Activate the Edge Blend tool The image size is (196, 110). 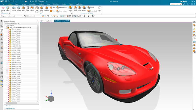coord(42,9)
